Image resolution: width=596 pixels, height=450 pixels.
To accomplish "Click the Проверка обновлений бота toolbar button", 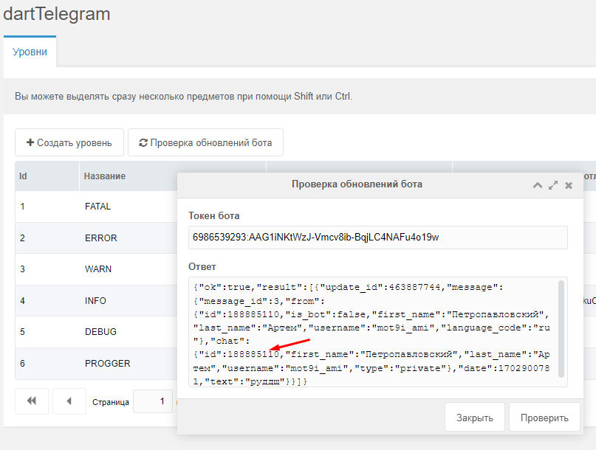I will tap(205, 142).
